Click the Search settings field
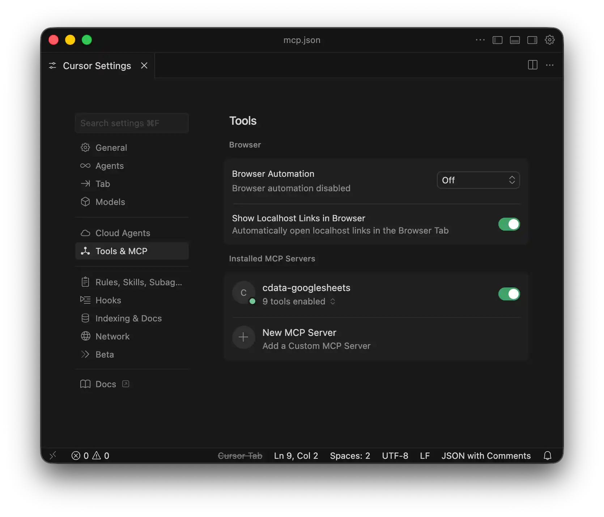This screenshot has height=517, width=604. click(132, 123)
